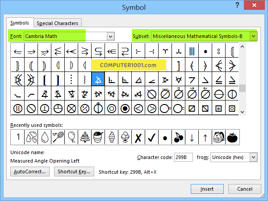Pick the z notation spot bullet symbol
Screen dimensions: 268x201
205,50
